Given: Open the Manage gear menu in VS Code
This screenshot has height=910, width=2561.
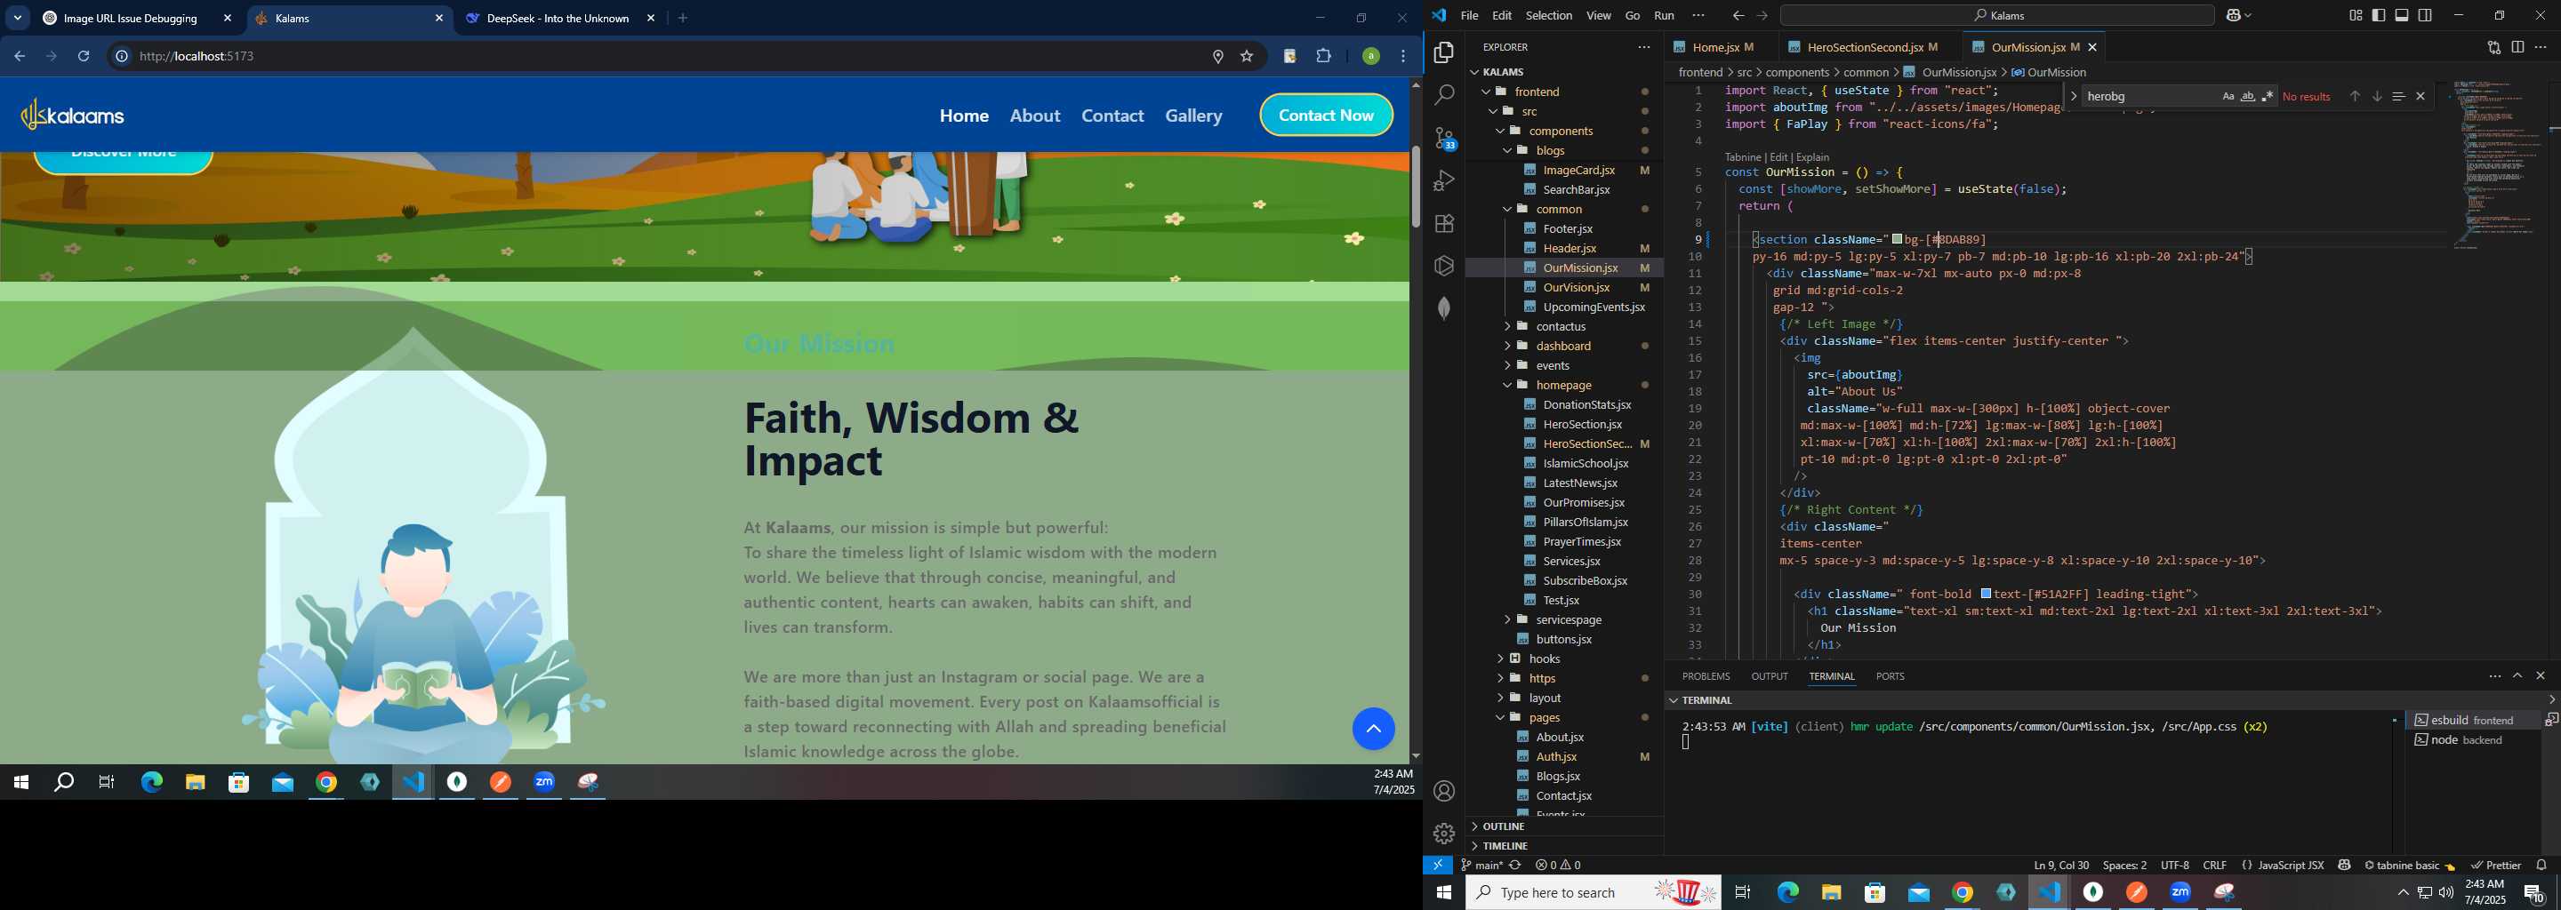Looking at the screenshot, I should (x=1443, y=833).
